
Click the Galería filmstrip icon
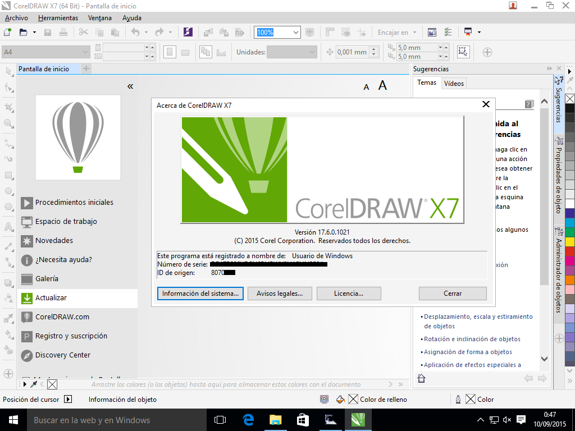click(27, 279)
